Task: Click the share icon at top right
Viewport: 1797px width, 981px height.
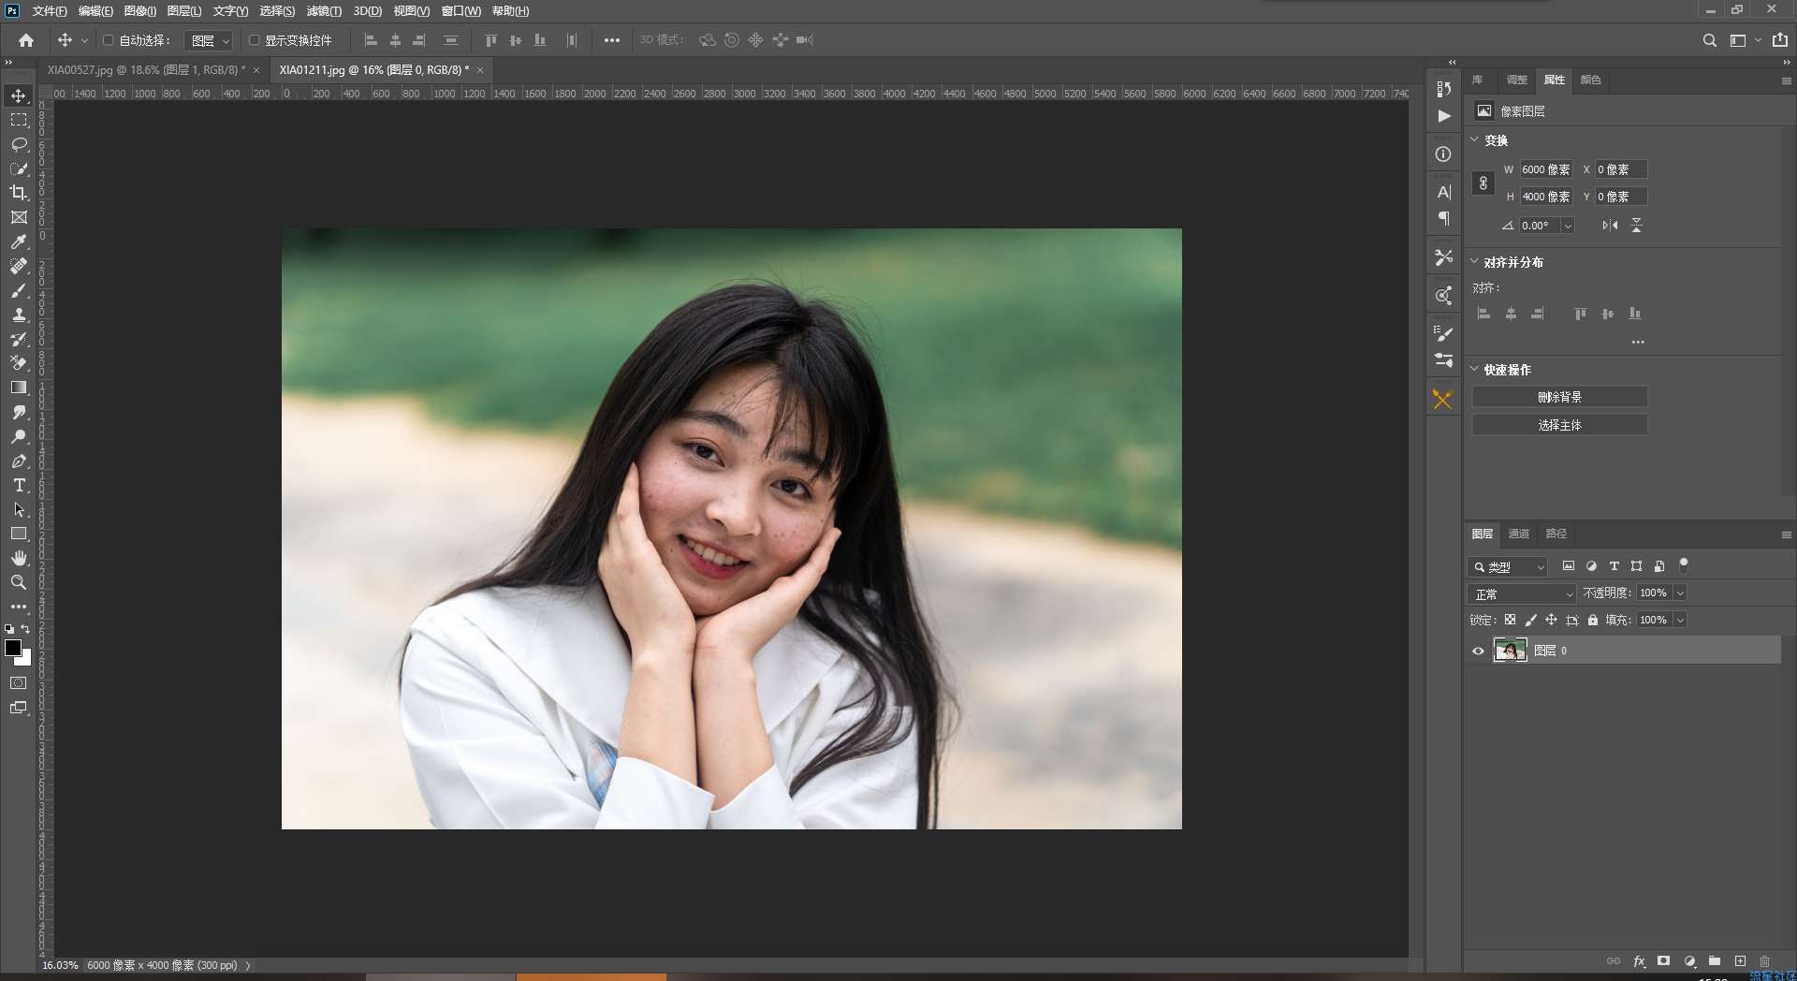Action: (x=1779, y=40)
